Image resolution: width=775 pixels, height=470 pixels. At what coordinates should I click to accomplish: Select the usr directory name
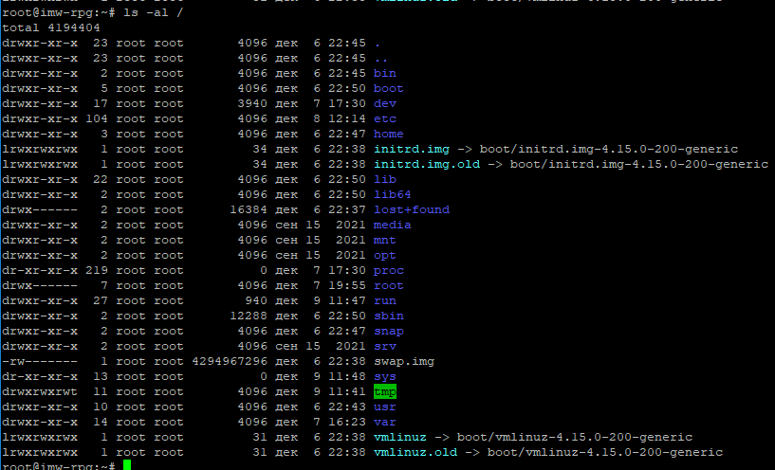[x=384, y=407]
